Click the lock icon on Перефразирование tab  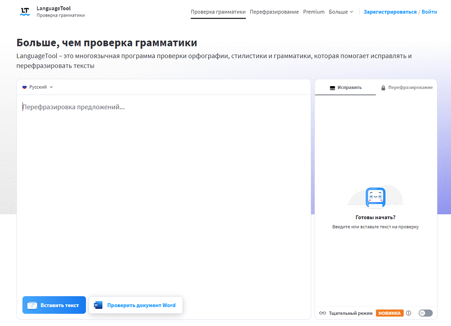pyautogui.click(x=384, y=87)
